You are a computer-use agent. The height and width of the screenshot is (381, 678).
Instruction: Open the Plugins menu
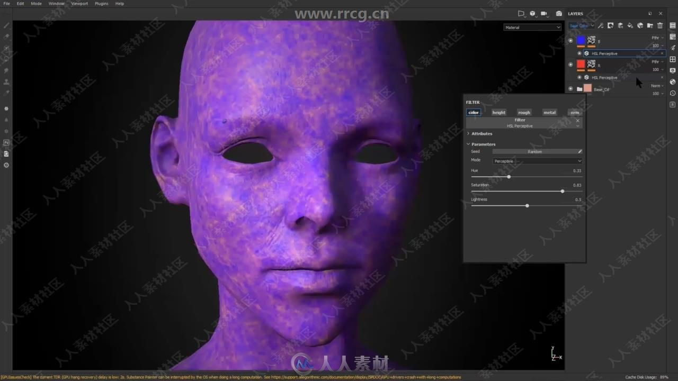(101, 4)
